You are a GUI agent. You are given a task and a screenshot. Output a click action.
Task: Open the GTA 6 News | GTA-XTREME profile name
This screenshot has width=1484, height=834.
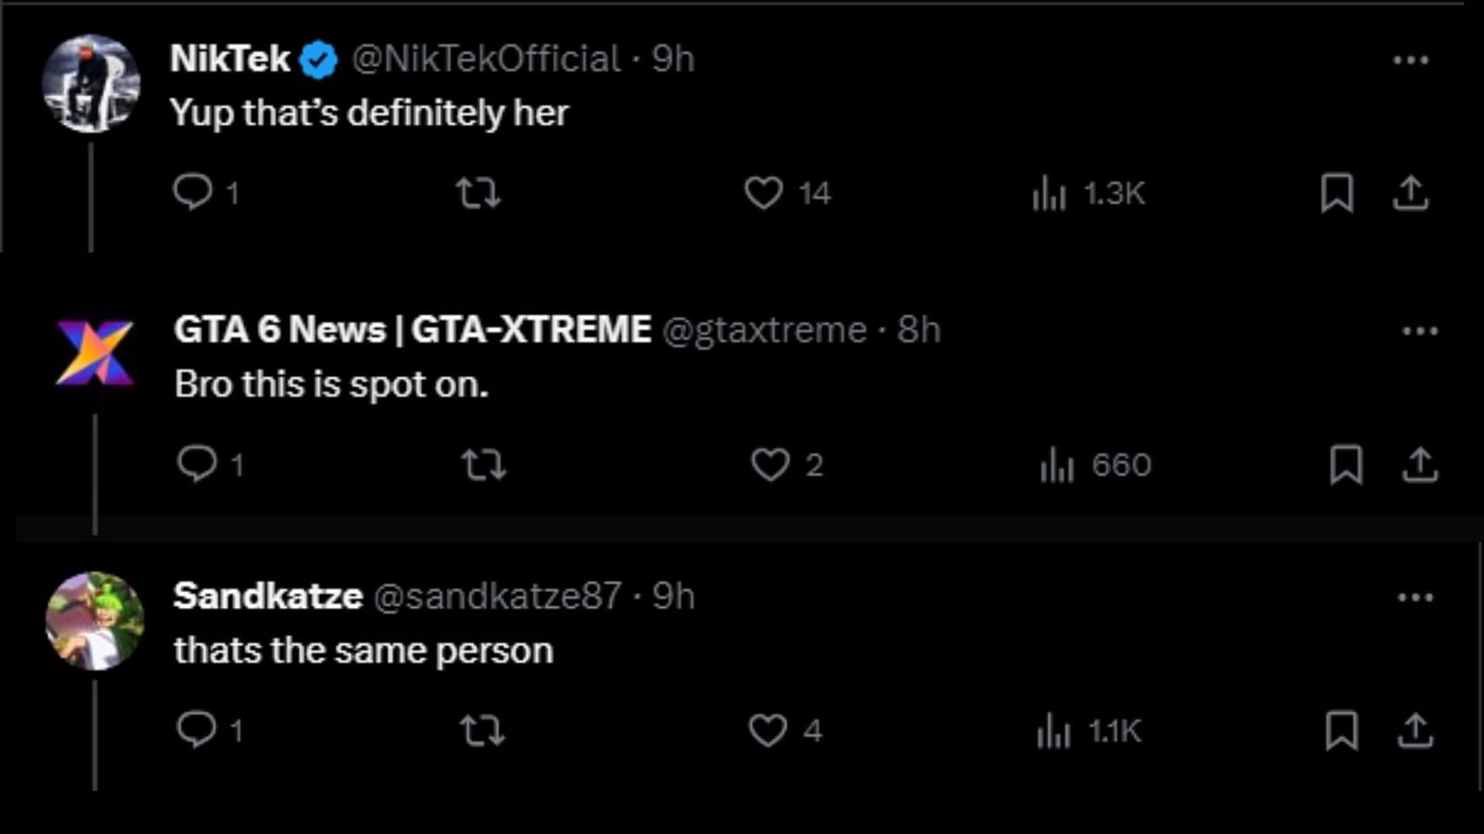coord(413,330)
